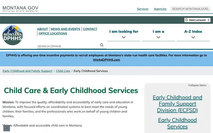Open the Select Language dropdown
The width and height of the screenshot is (213, 133).
coord(197,20)
